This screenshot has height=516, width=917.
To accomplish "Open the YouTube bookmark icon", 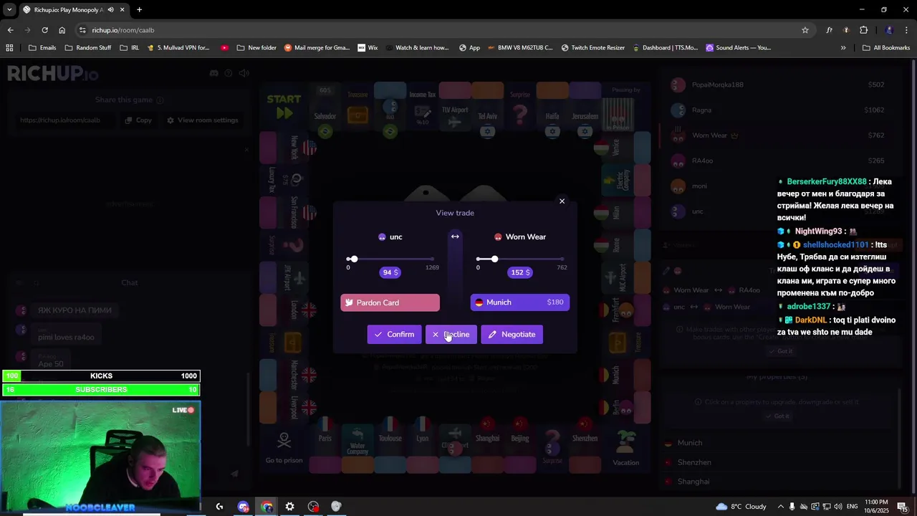I will tap(225, 48).
